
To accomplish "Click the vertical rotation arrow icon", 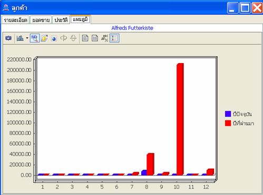I will [x=73, y=38].
